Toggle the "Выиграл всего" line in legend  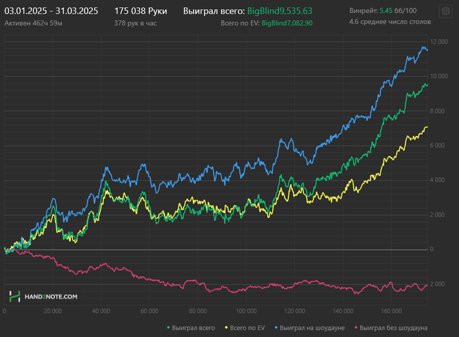(194, 327)
